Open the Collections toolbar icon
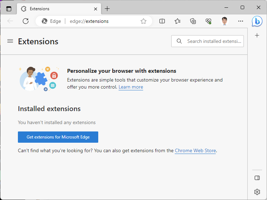Image resolution: width=267 pixels, height=200 pixels. (x=193, y=21)
